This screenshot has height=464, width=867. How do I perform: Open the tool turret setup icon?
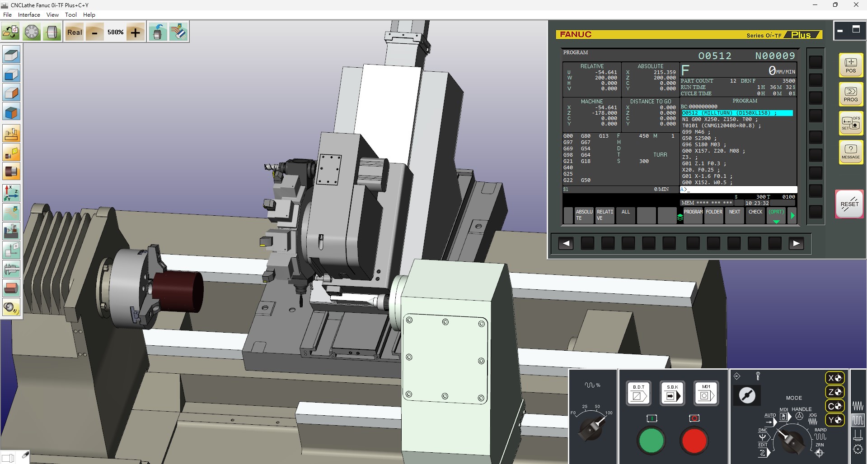point(32,32)
